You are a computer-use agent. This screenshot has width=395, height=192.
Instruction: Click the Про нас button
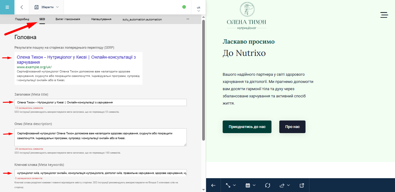(292, 127)
